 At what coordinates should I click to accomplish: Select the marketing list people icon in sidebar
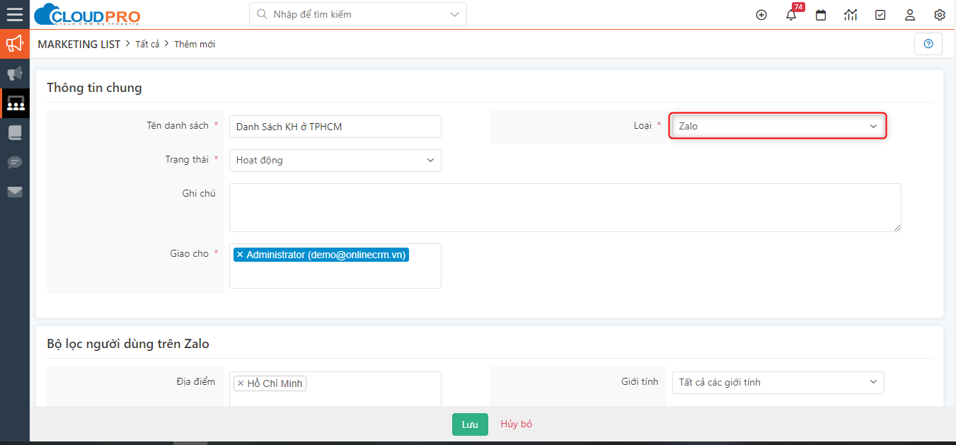pos(15,103)
